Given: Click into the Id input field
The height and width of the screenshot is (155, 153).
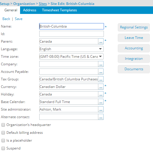Looking at the screenshot, I should pyautogui.click(x=72, y=34).
